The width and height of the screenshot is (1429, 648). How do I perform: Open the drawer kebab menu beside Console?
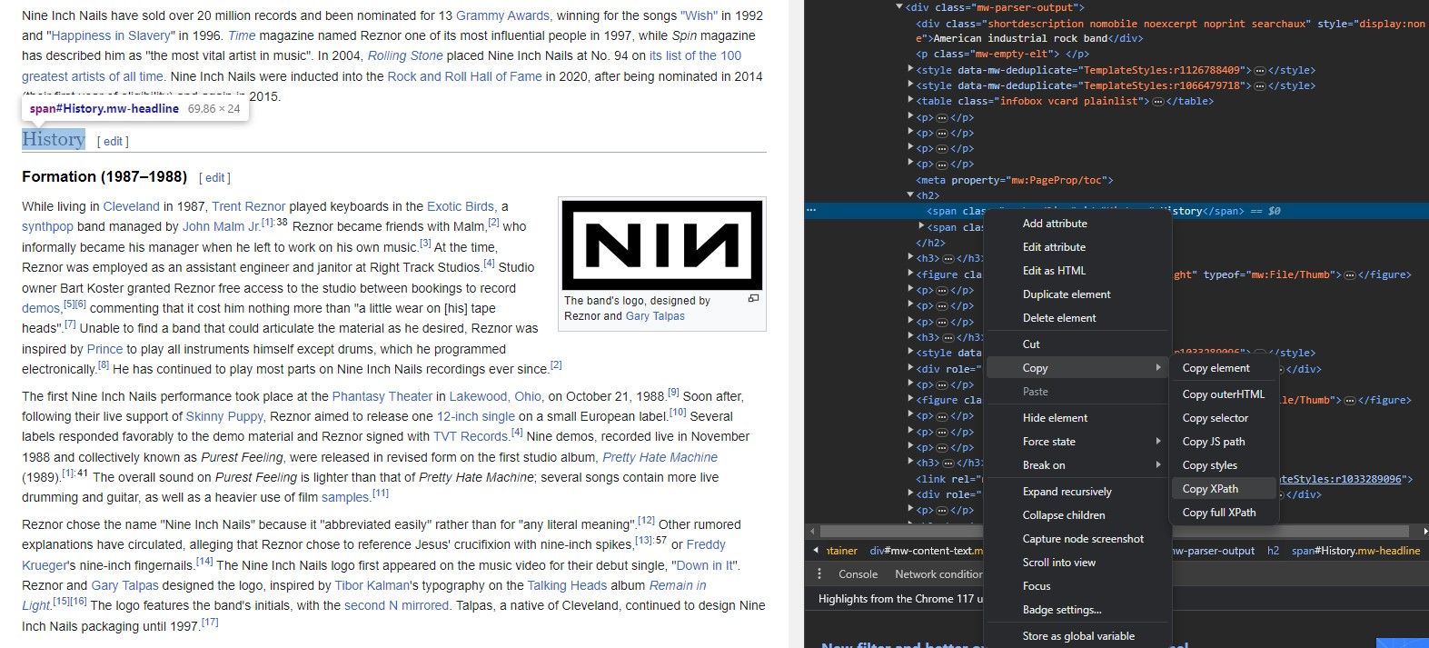pos(819,574)
